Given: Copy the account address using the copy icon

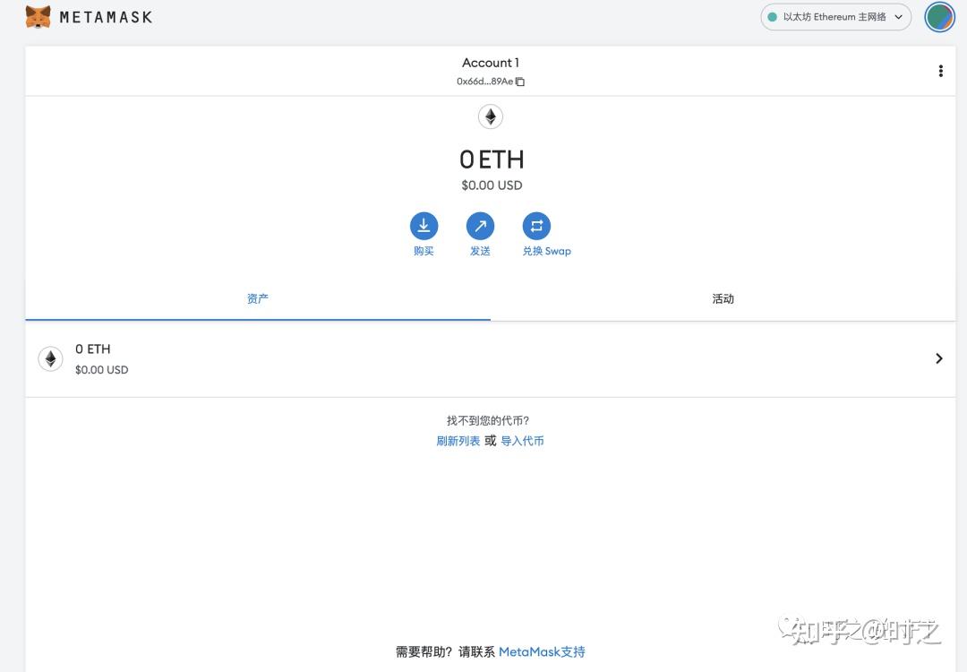Looking at the screenshot, I should click(520, 81).
